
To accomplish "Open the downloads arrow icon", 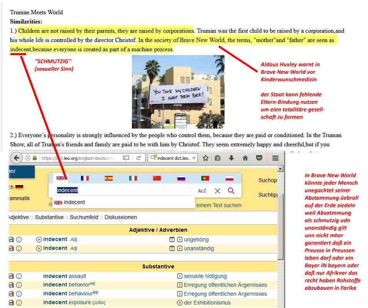I will click(231, 158).
